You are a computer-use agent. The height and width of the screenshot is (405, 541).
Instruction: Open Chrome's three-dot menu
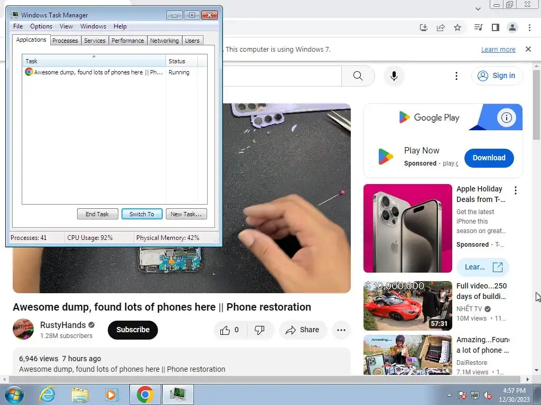point(529,27)
